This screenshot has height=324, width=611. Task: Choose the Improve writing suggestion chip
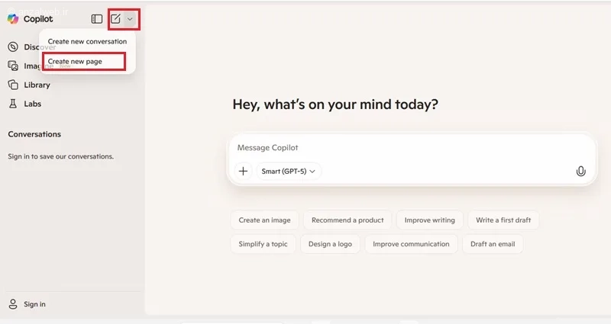tap(429, 220)
